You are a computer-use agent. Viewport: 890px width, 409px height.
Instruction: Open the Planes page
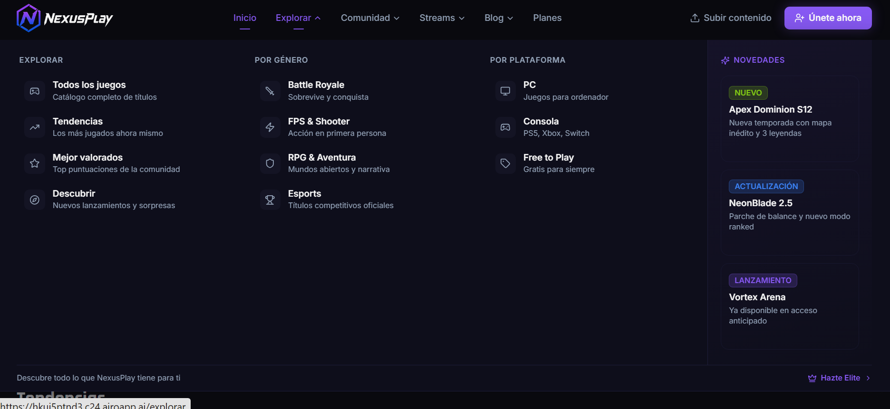pyautogui.click(x=547, y=18)
